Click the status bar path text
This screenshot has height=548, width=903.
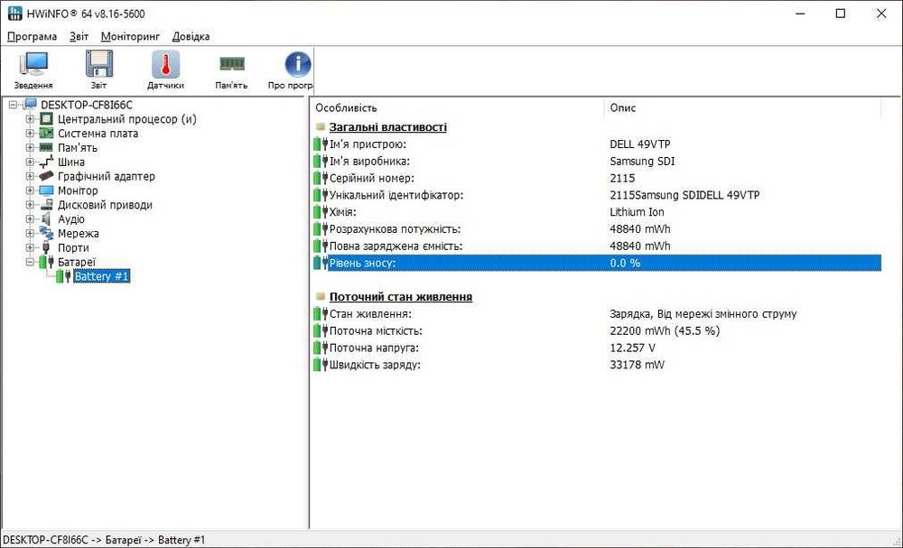(x=104, y=540)
